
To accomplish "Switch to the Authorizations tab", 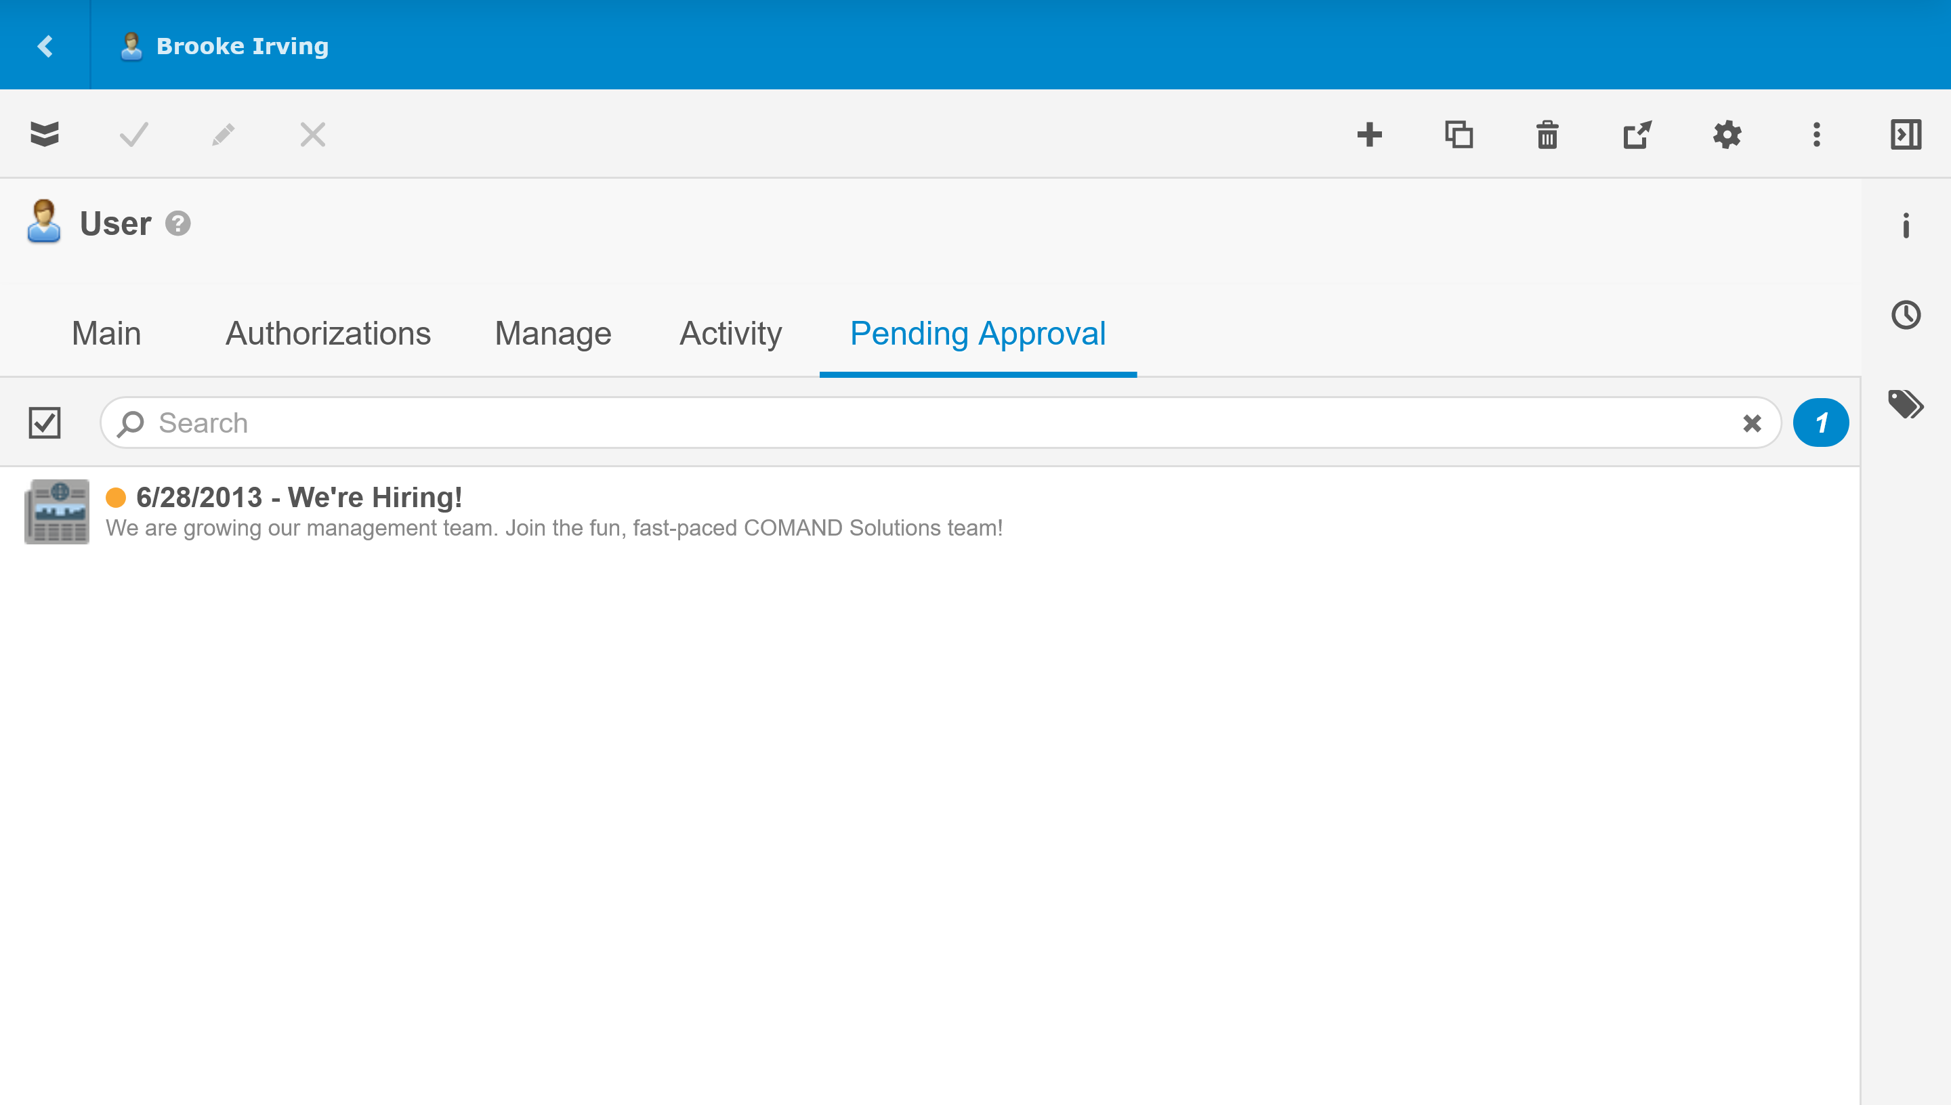I will pyautogui.click(x=328, y=334).
